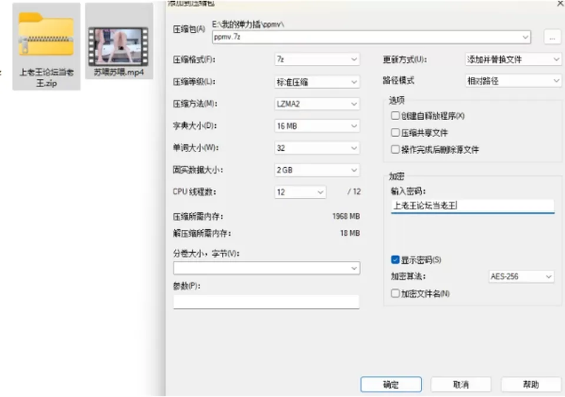Confirm with the 确定 button
Image resolution: width=565 pixels, height=397 pixels.
click(x=391, y=385)
